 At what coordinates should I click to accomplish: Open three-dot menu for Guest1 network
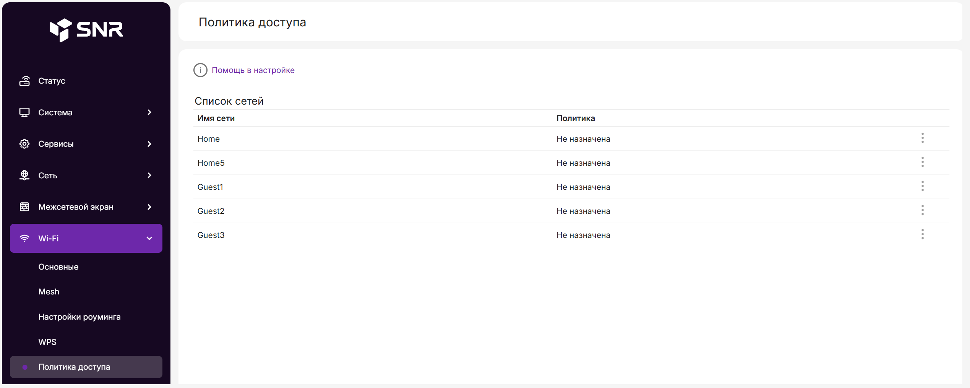coord(922,186)
